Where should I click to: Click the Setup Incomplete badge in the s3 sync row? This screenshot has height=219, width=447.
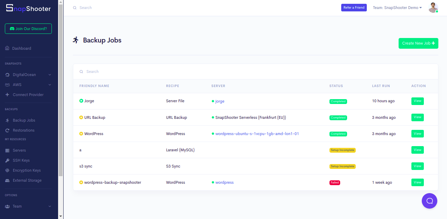[342, 166]
